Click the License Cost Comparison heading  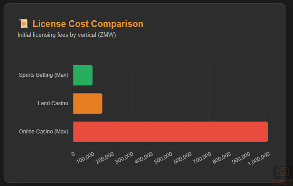(88, 24)
